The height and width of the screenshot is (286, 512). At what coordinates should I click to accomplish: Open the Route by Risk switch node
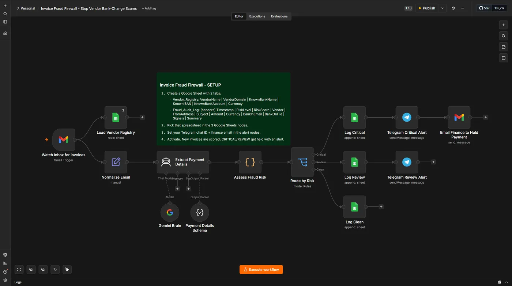[x=302, y=162]
